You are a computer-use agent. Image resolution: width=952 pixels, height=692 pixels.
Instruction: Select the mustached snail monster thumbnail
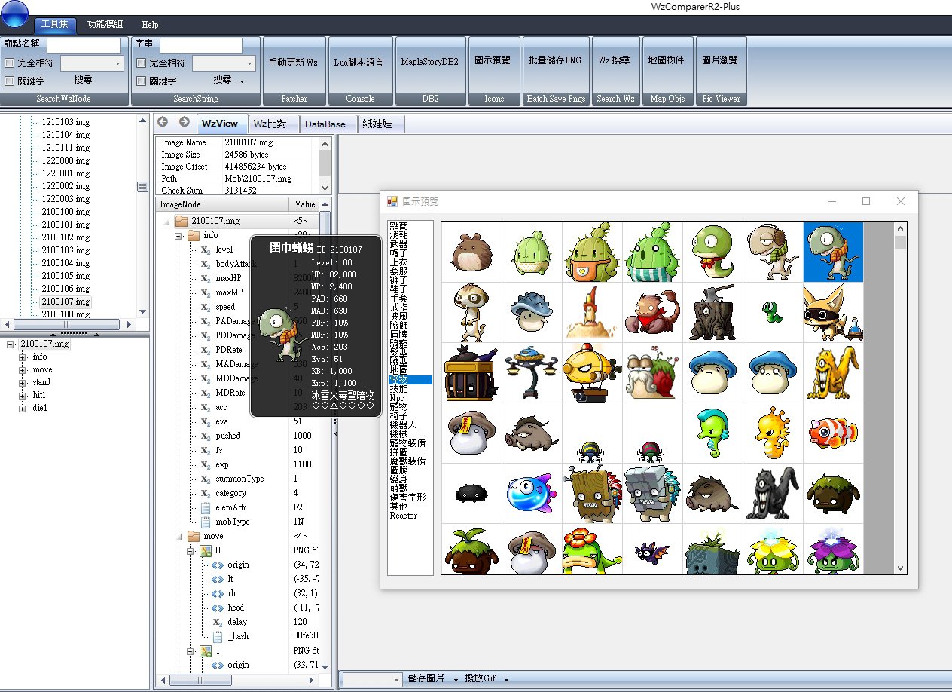tap(652, 372)
